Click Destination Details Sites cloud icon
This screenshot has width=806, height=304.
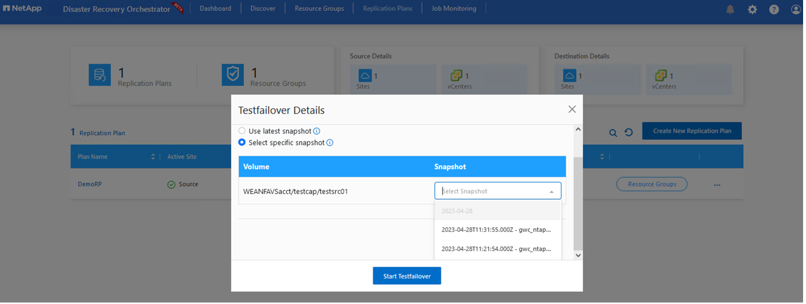coord(570,75)
